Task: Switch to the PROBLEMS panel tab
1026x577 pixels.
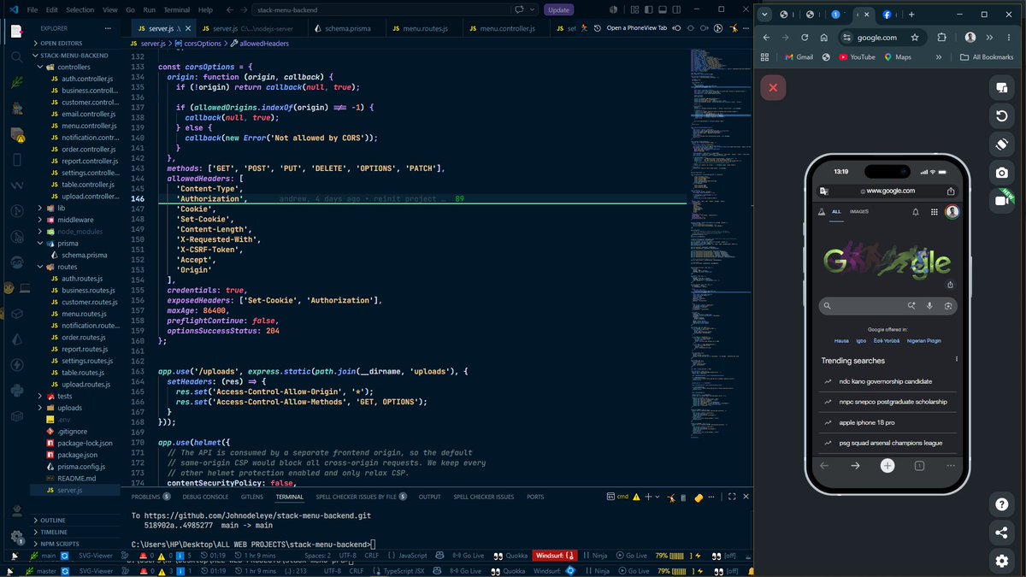Action: pos(150,497)
